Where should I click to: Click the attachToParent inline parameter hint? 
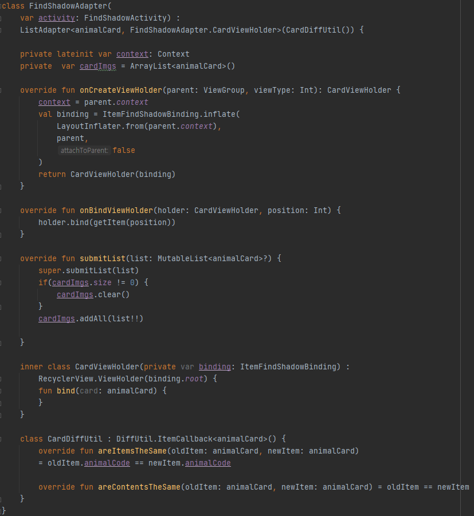84,150
